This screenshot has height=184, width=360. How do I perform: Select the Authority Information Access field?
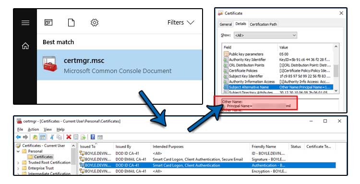(x=278, y=82)
